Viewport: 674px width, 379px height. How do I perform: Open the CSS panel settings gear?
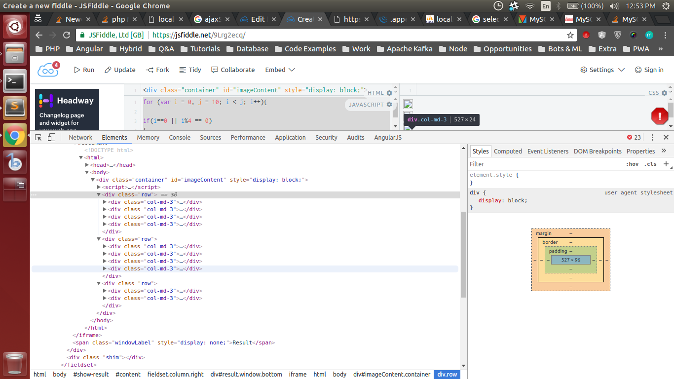pyautogui.click(x=664, y=93)
